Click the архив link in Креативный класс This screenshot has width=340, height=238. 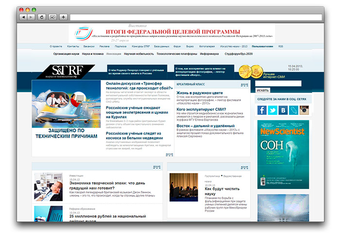[x=244, y=84]
